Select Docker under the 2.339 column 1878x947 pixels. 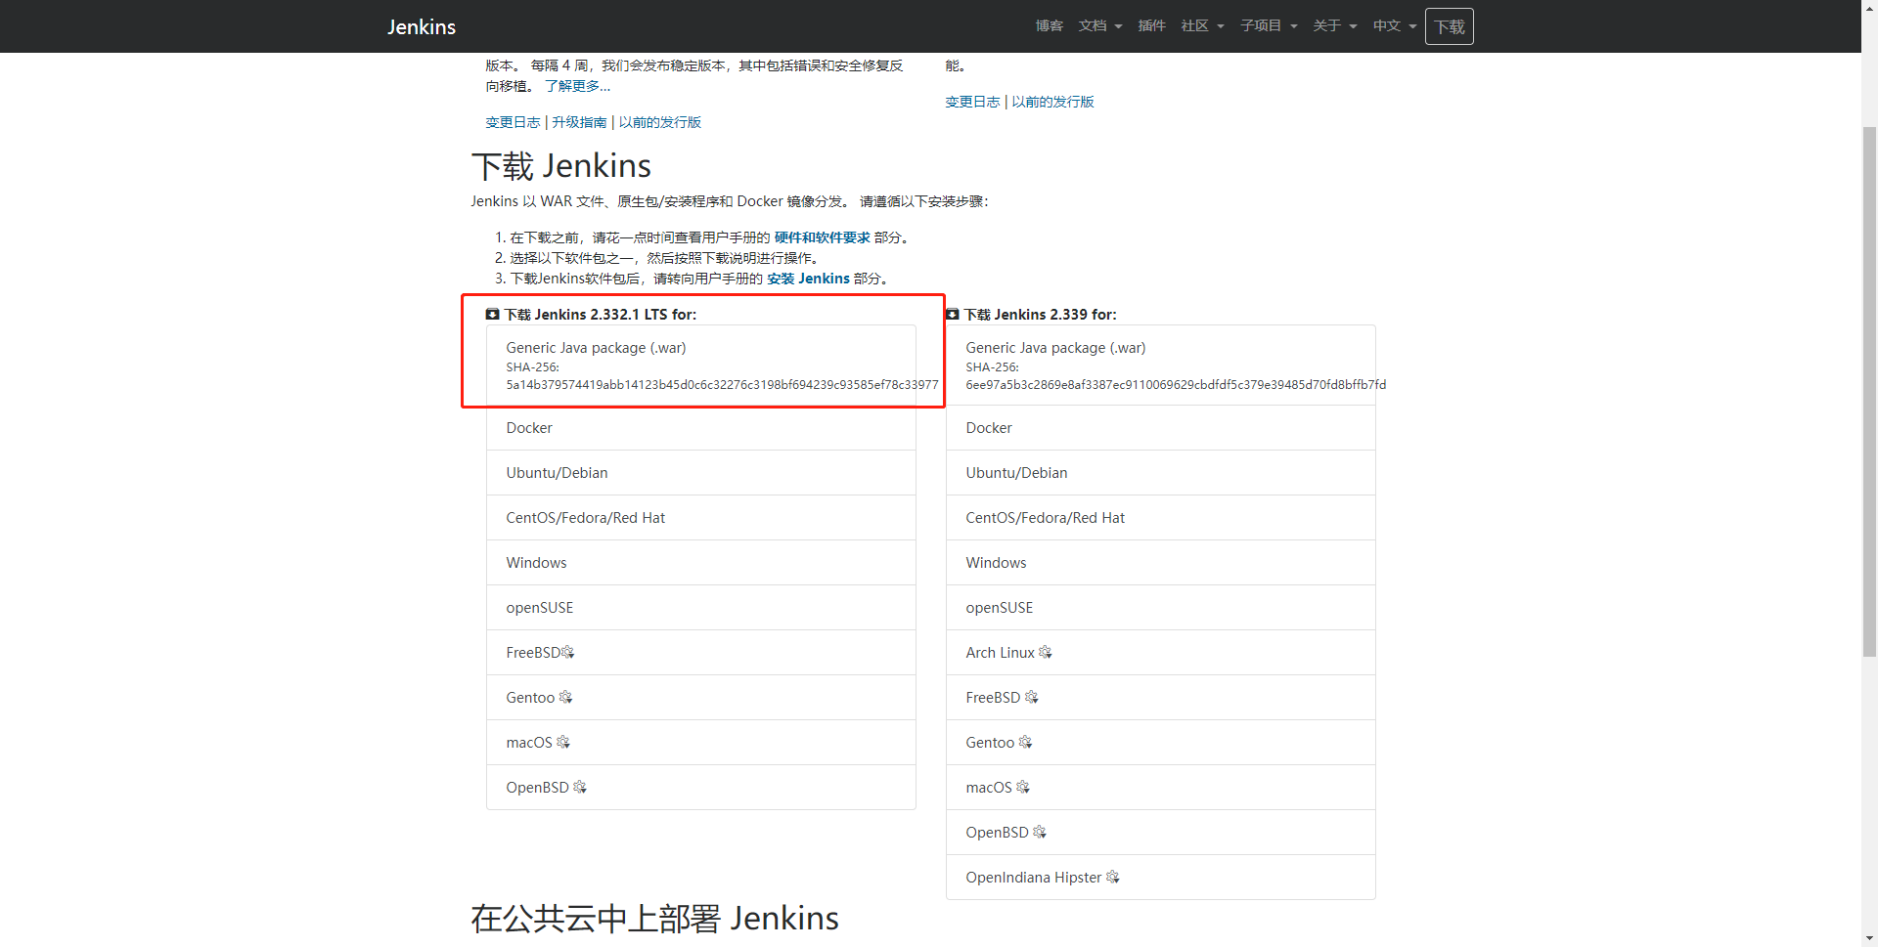[x=1160, y=428]
